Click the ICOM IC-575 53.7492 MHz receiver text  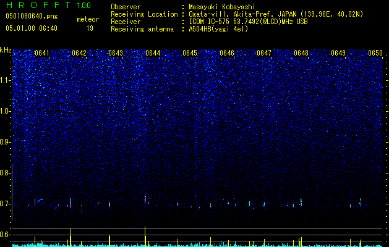tap(248, 22)
